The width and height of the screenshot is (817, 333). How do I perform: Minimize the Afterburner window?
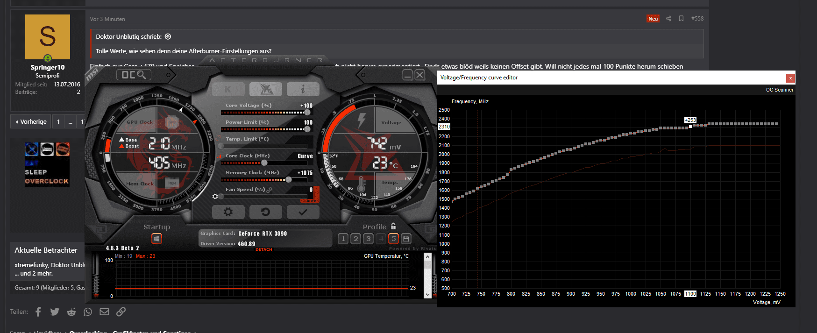[408, 75]
